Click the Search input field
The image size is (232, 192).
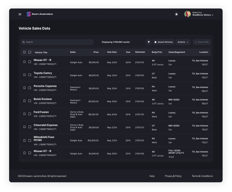pyautogui.click(x=57, y=42)
